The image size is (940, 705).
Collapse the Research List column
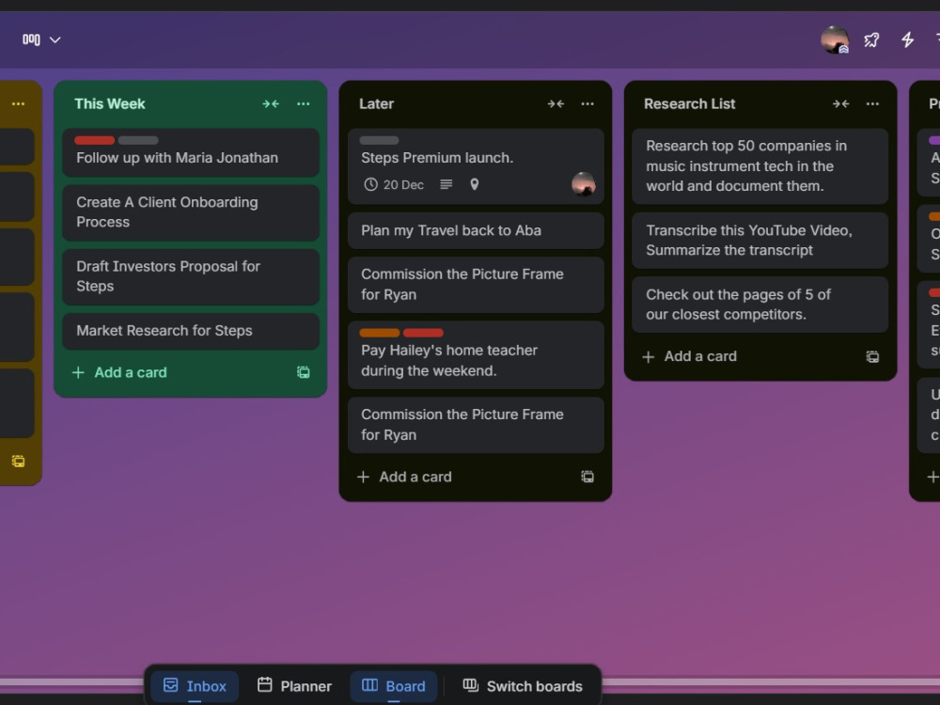pos(840,103)
